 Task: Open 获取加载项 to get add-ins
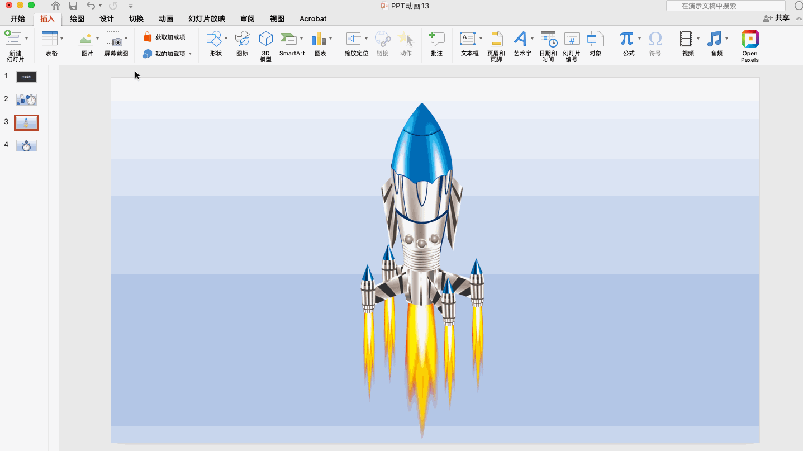coord(164,37)
